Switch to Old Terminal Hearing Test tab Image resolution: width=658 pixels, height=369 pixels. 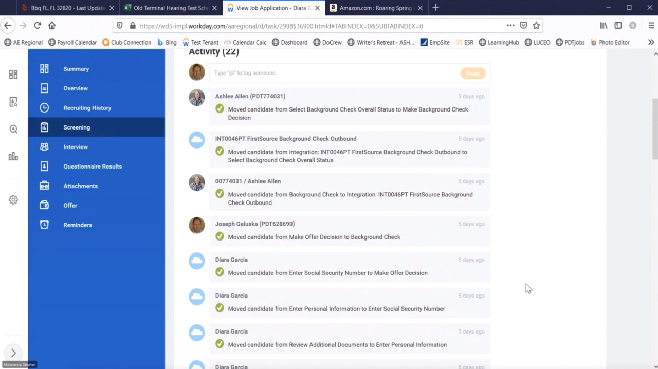point(171,8)
